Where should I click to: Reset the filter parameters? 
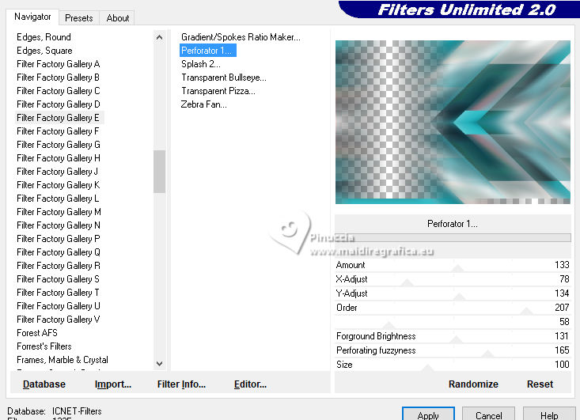click(x=540, y=384)
